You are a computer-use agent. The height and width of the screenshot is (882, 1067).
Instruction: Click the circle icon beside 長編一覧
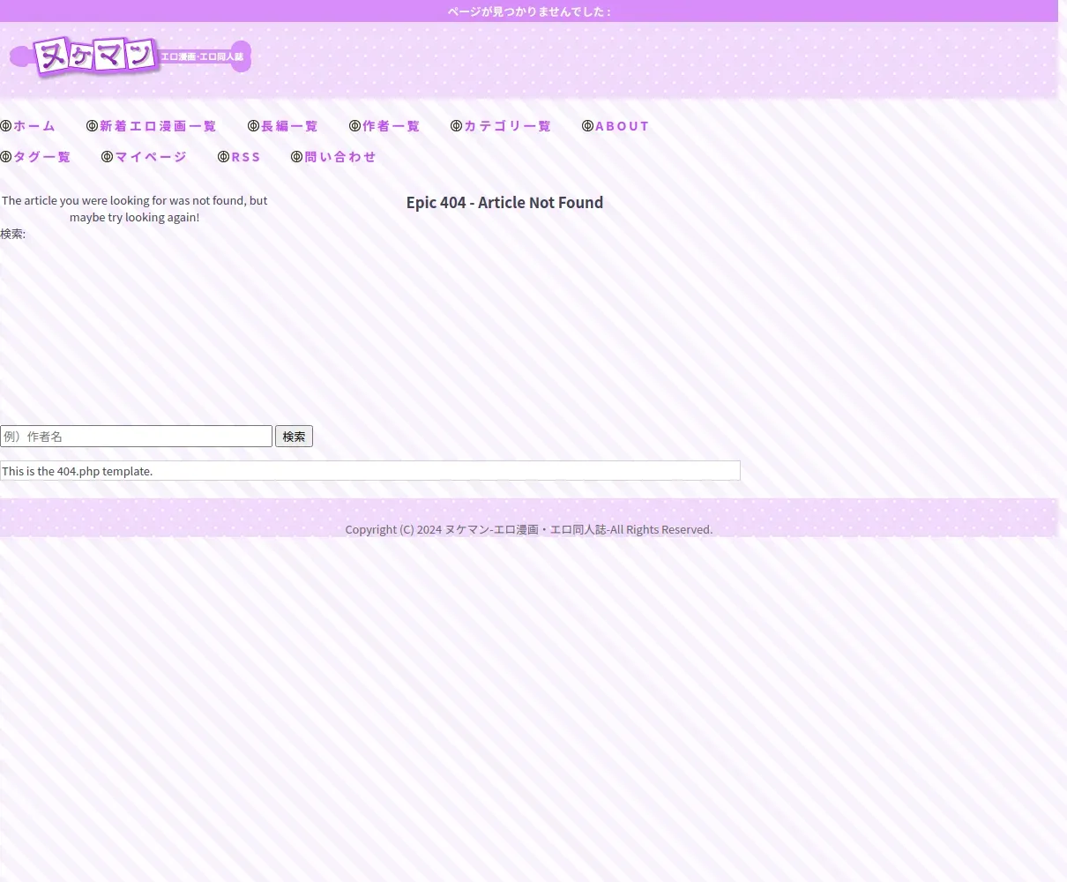253,126
